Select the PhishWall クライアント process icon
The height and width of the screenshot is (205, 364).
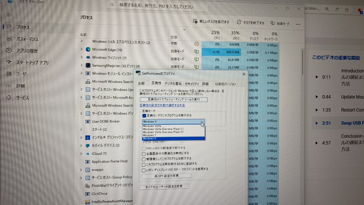click(88, 186)
